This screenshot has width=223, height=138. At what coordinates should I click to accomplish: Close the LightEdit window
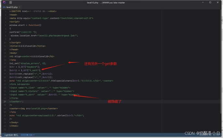click(x=217, y=2)
